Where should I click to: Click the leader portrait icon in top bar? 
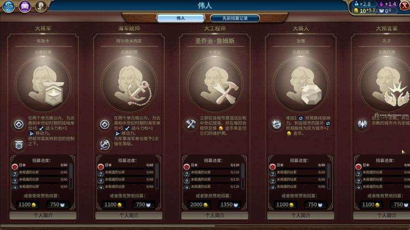click(41, 6)
